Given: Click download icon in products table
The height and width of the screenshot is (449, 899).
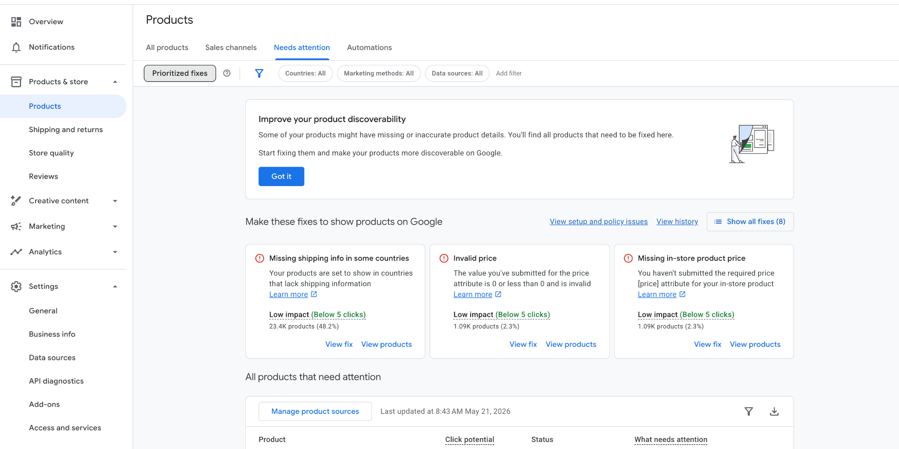Looking at the screenshot, I should (x=774, y=411).
